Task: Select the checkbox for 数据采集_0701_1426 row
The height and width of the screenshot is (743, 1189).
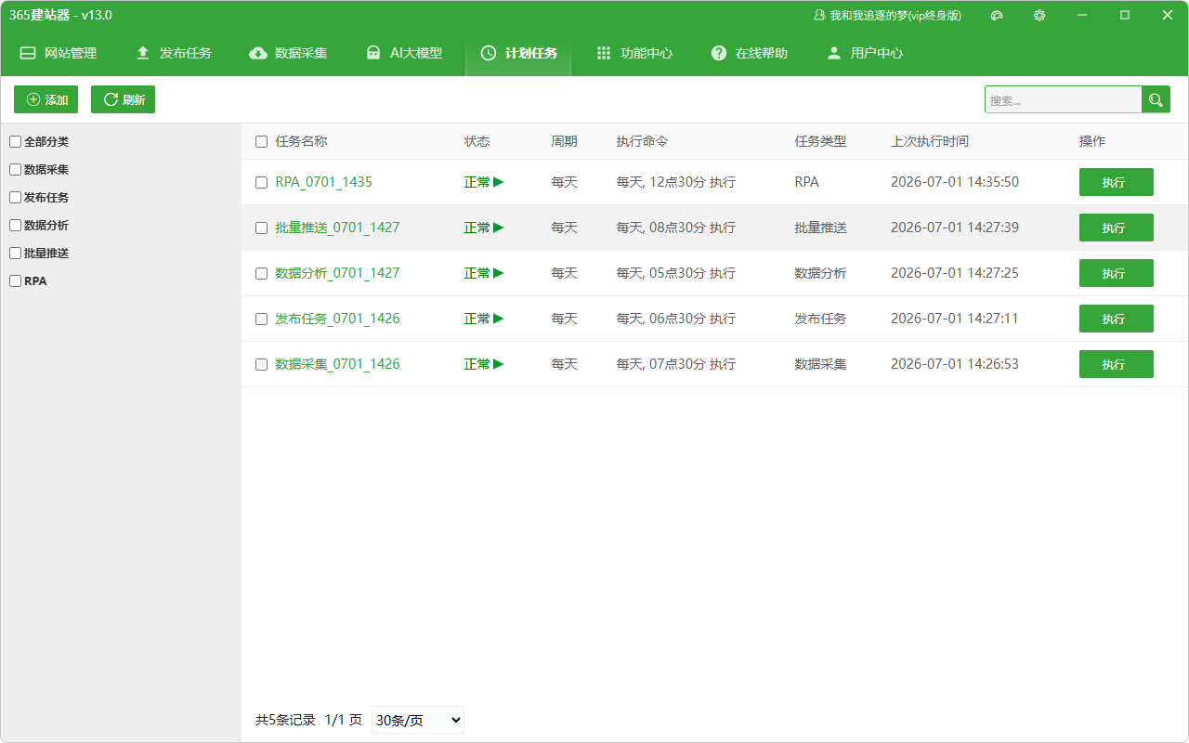Action: click(x=261, y=365)
